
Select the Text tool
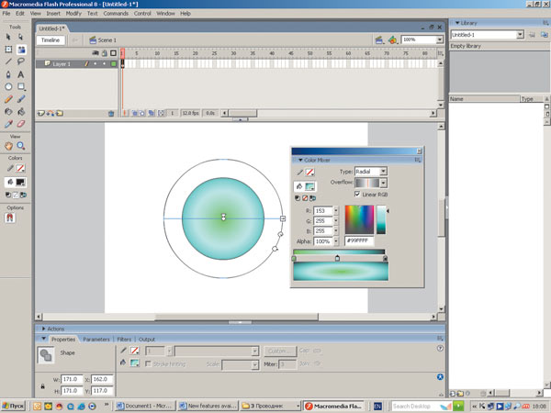coord(20,73)
